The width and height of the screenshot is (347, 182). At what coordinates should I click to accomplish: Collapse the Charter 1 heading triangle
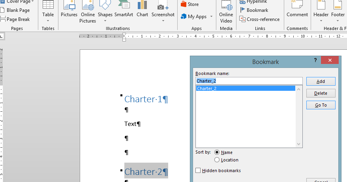click(121, 96)
